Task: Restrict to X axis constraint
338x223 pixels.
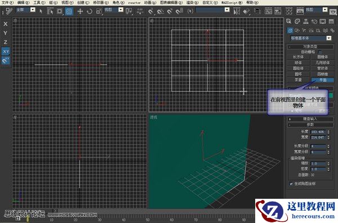Action: tap(6, 24)
